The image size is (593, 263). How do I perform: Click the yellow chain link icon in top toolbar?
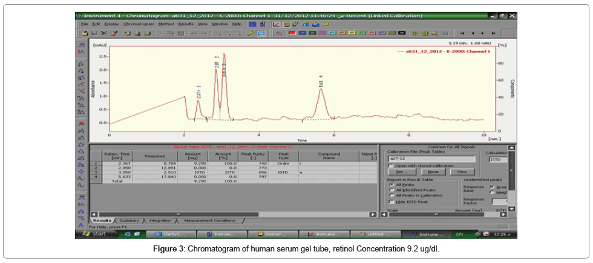(326, 24)
